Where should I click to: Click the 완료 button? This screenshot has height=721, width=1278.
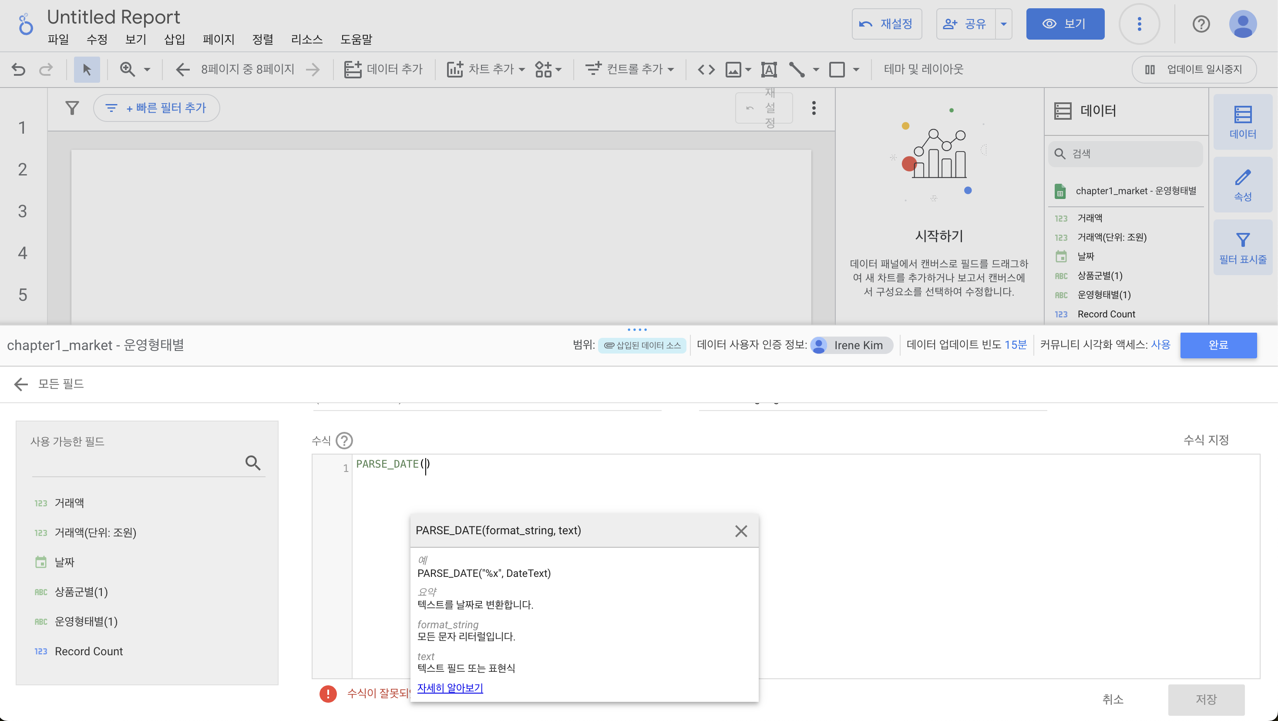tap(1218, 345)
